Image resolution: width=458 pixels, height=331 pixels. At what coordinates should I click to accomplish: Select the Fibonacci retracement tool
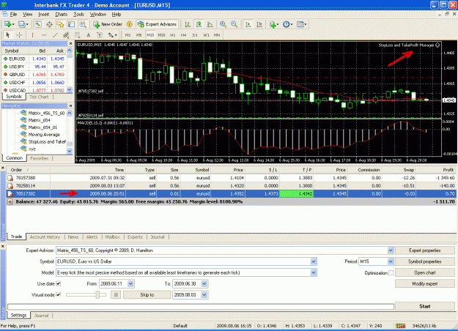(x=78, y=35)
